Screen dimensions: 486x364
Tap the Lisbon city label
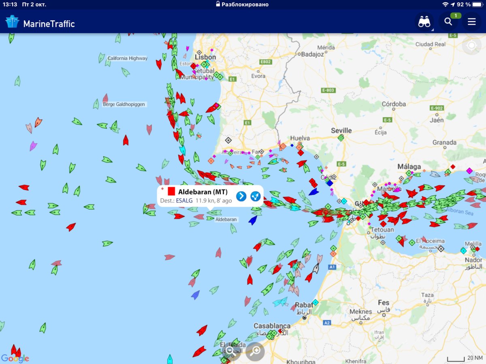(205, 57)
